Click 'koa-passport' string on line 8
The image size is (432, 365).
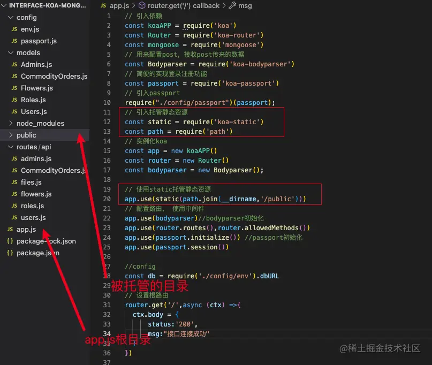[x=248, y=83]
